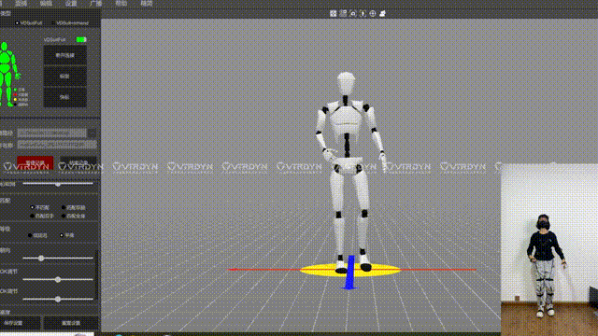Click the top dark button under VDSuitFull switch
Screen dimensions: 598x336
click(x=64, y=55)
